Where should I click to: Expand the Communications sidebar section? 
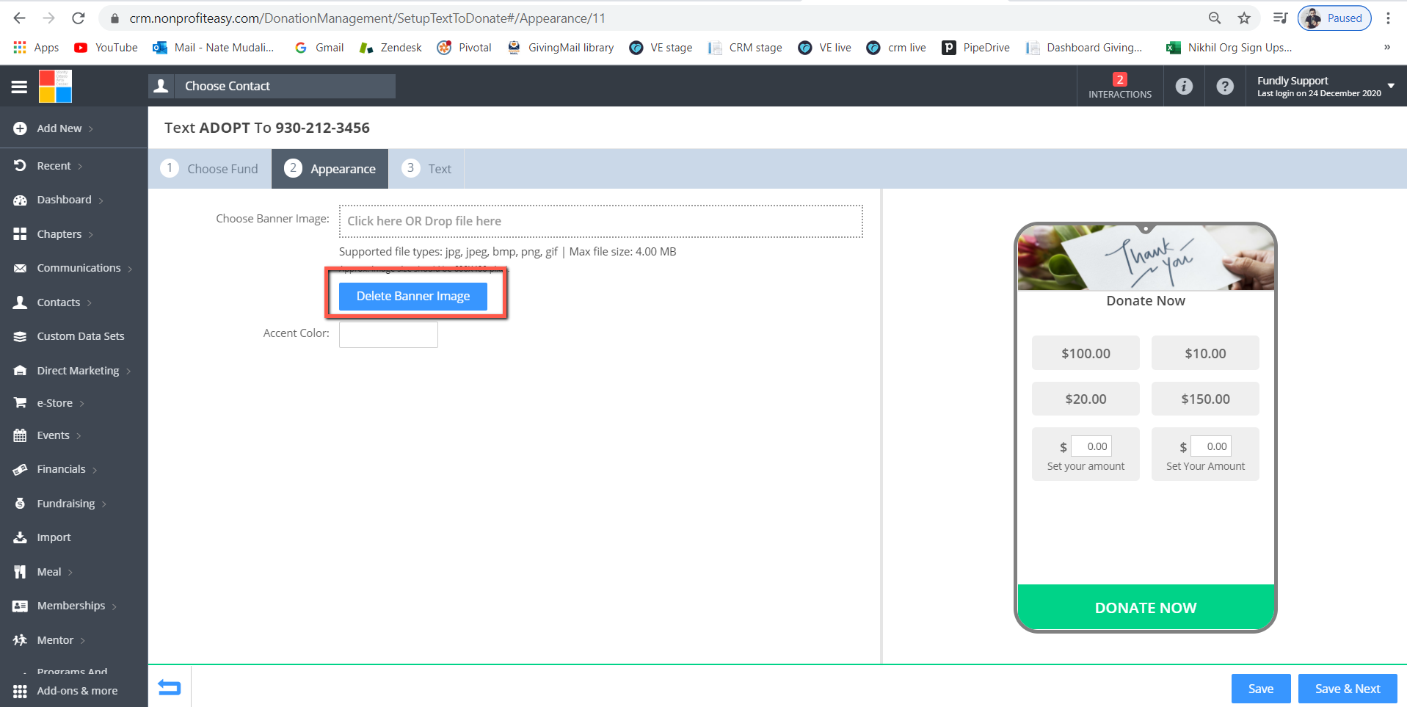79,268
